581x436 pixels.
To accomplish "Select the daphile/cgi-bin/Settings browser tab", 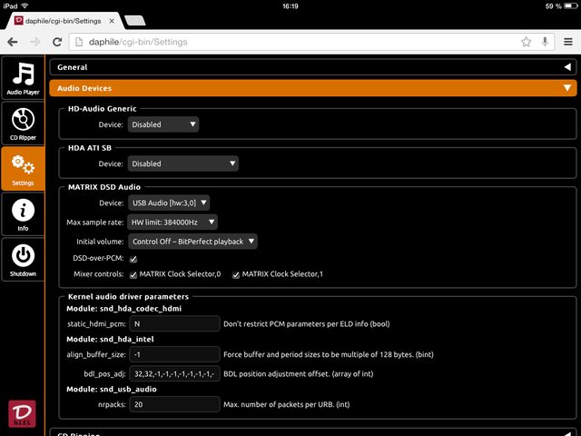I will [63, 21].
